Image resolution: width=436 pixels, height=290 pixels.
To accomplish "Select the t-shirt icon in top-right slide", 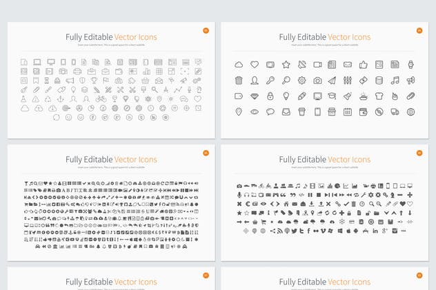I will coord(379,96).
